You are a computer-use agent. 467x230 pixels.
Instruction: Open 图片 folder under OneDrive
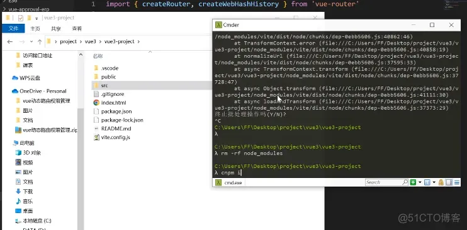28,110
